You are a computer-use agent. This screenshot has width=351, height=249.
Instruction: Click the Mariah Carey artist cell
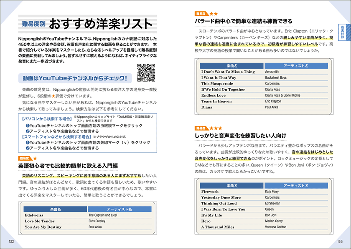(274, 221)
